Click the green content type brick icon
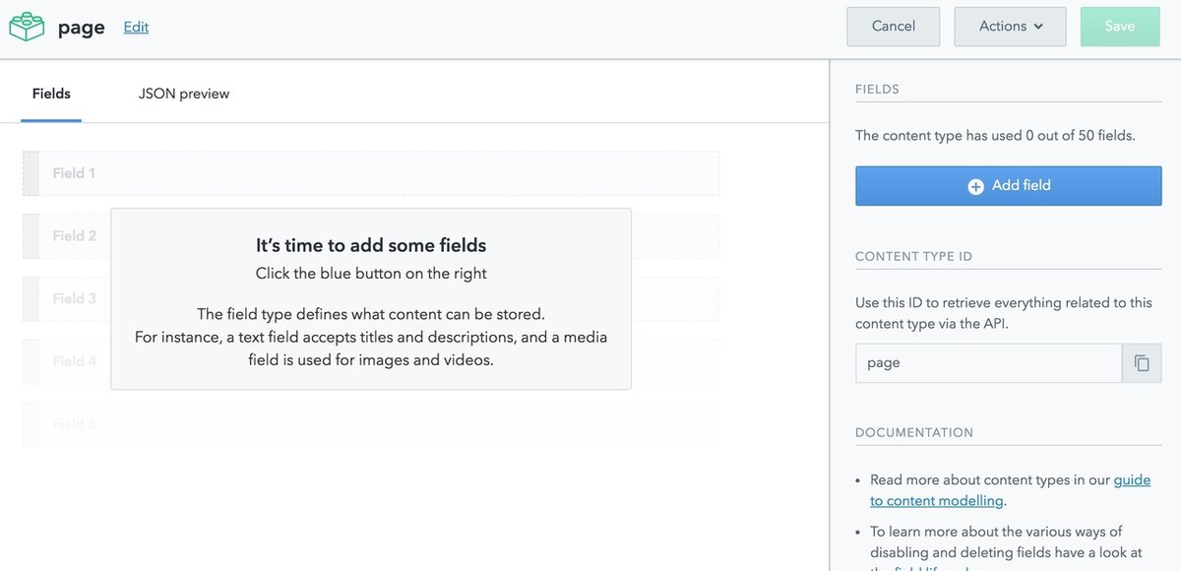1181x571 pixels. (28, 27)
